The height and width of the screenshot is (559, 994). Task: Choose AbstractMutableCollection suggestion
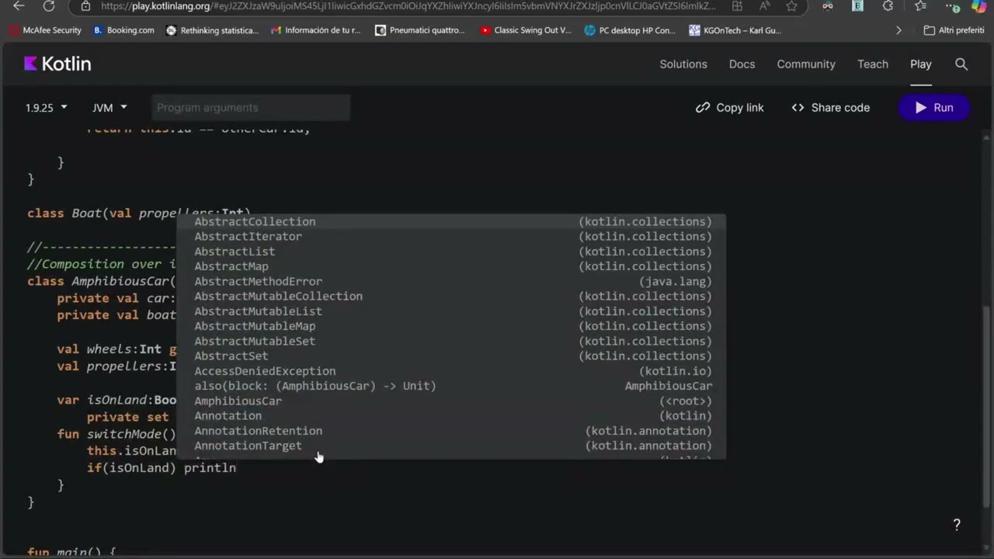[451, 297]
